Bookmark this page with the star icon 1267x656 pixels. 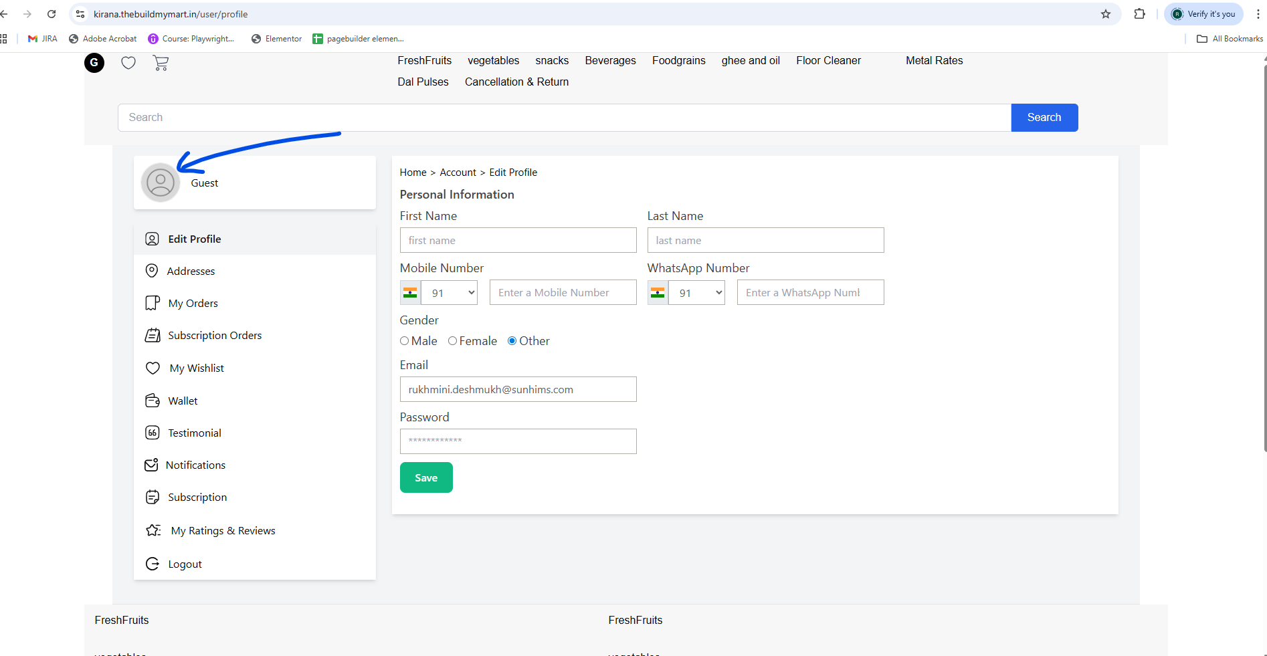[1106, 14]
